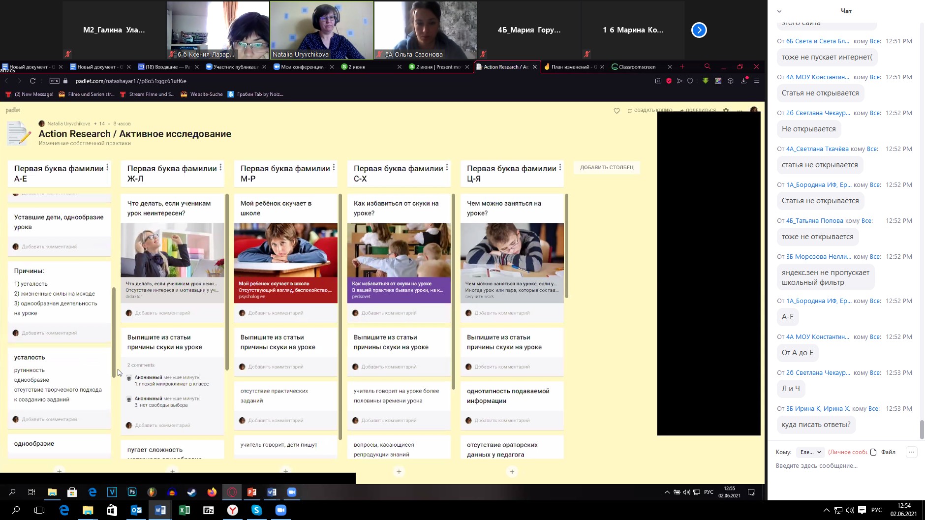Collapse the chat panel chevron
Image resolution: width=925 pixels, height=520 pixels.
[x=779, y=11]
